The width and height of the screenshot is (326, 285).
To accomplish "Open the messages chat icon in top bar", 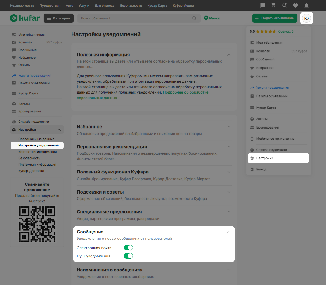I will pyautogui.click(x=263, y=5).
